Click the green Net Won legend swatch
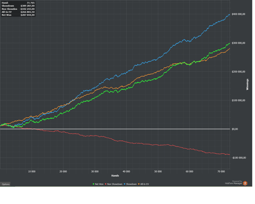Image resolution: width=255 pixels, height=204 pixels. (x=94, y=184)
